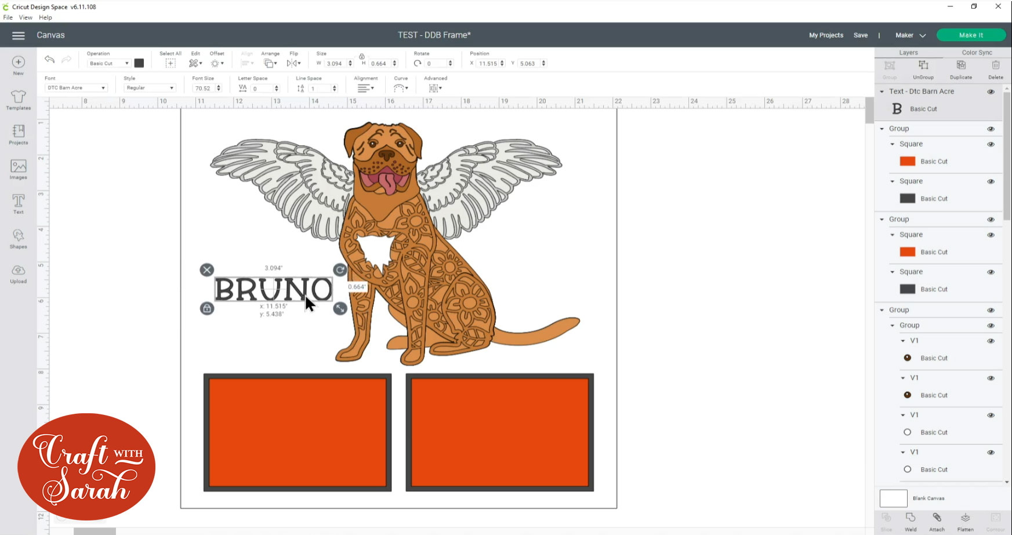
Task: Delete the BRUNO text with X handle
Action: [207, 270]
